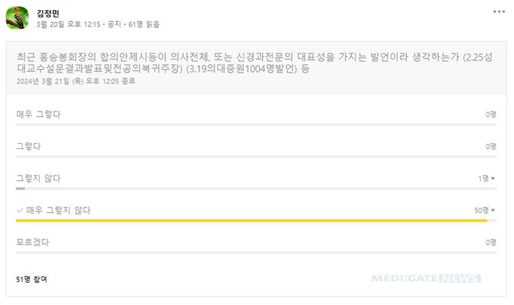Expand voter list arrow beside 1명

click(493, 178)
